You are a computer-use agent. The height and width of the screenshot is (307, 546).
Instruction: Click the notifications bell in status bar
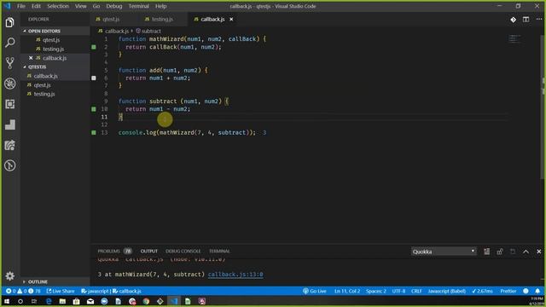click(537, 291)
